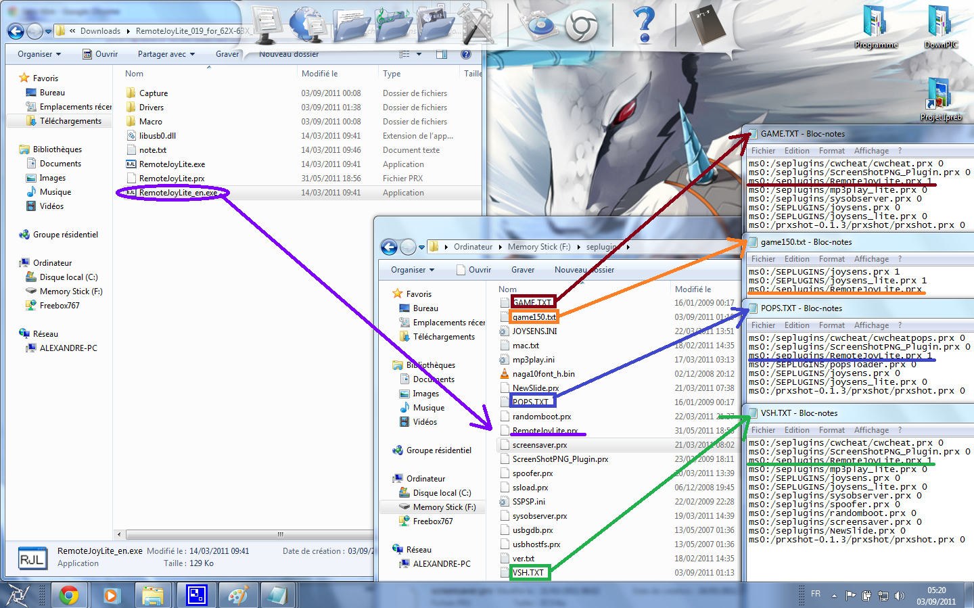This screenshot has width=974, height=608.
Task: Click the Memory Stick (F:) breadcrumb in the address bar
Action: [x=539, y=247]
